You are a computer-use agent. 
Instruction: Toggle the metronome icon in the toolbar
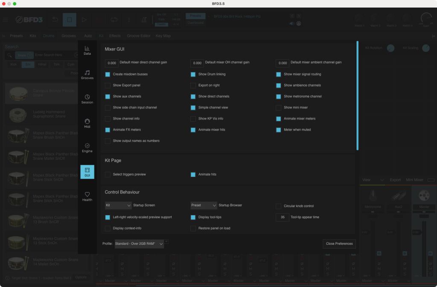pos(144,20)
